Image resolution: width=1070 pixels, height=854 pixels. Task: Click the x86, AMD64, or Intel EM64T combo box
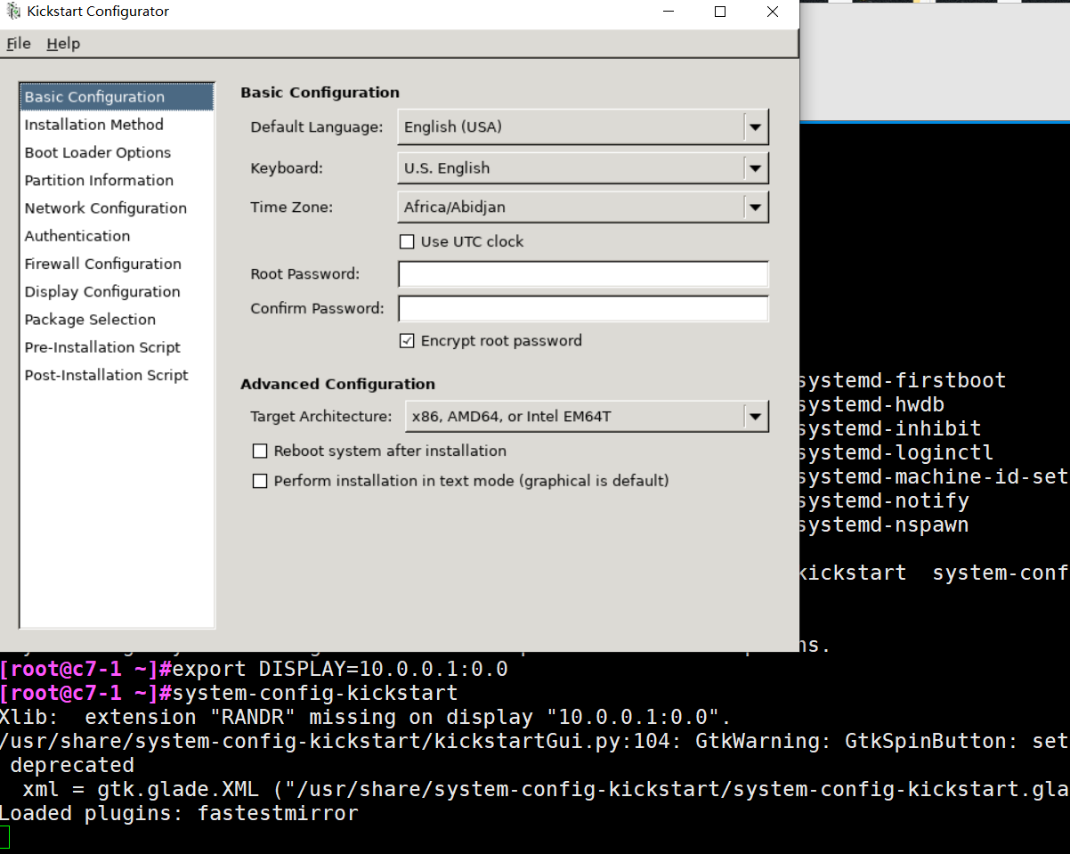click(587, 416)
